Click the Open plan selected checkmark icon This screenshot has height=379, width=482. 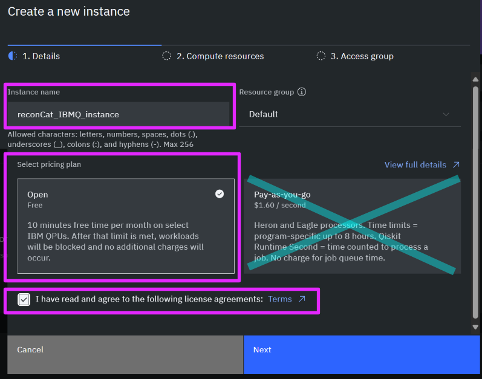coord(220,194)
